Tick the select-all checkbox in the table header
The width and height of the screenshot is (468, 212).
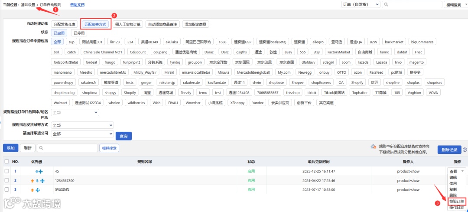pyautogui.click(x=7, y=162)
